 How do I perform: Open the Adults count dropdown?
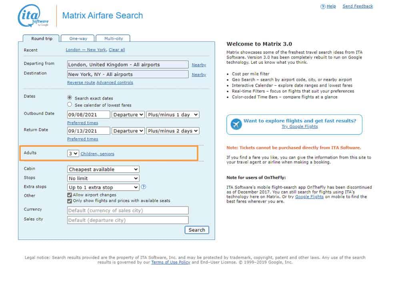click(x=73, y=154)
